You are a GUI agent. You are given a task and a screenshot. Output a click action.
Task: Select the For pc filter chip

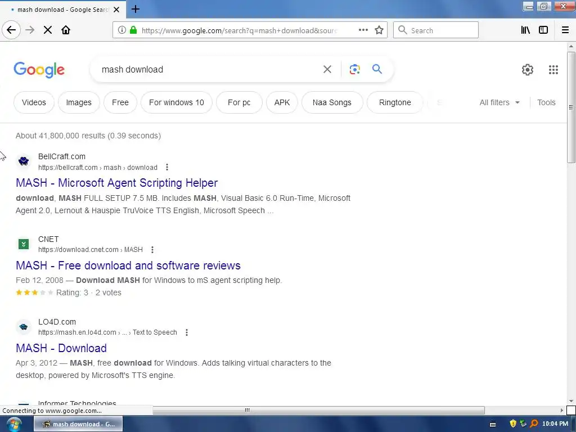[239, 102]
